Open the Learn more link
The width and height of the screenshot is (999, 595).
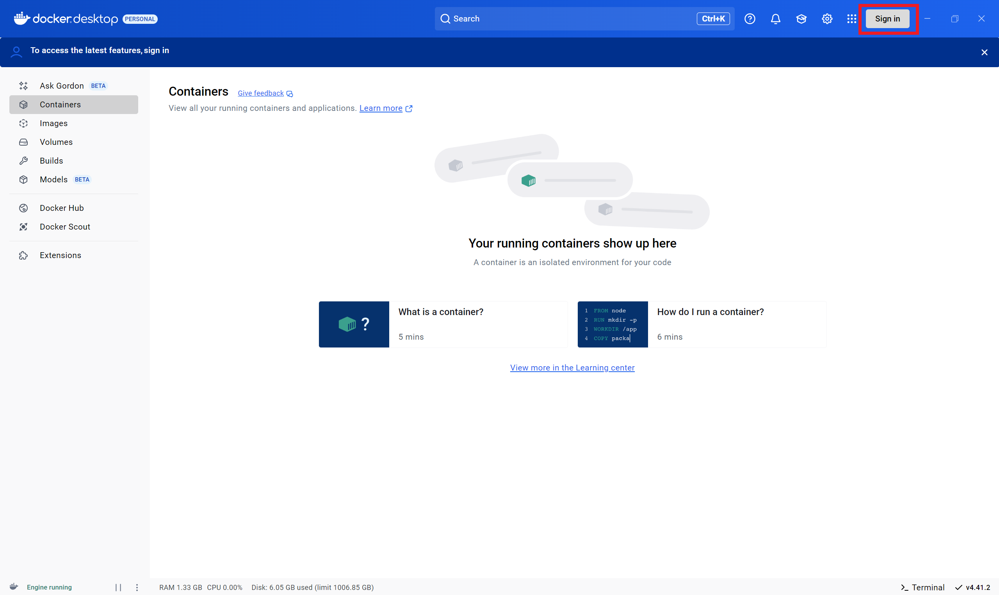pyautogui.click(x=381, y=108)
